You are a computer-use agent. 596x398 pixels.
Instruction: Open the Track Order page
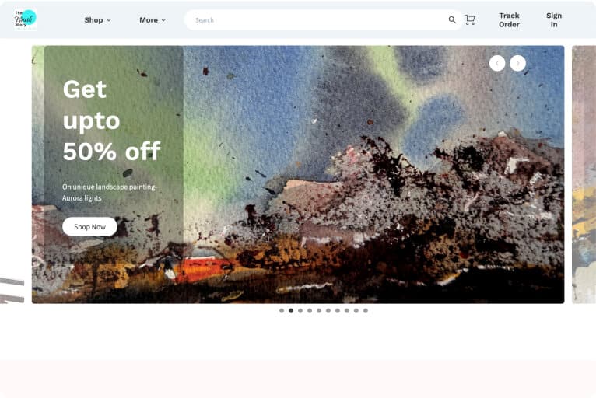509,19
